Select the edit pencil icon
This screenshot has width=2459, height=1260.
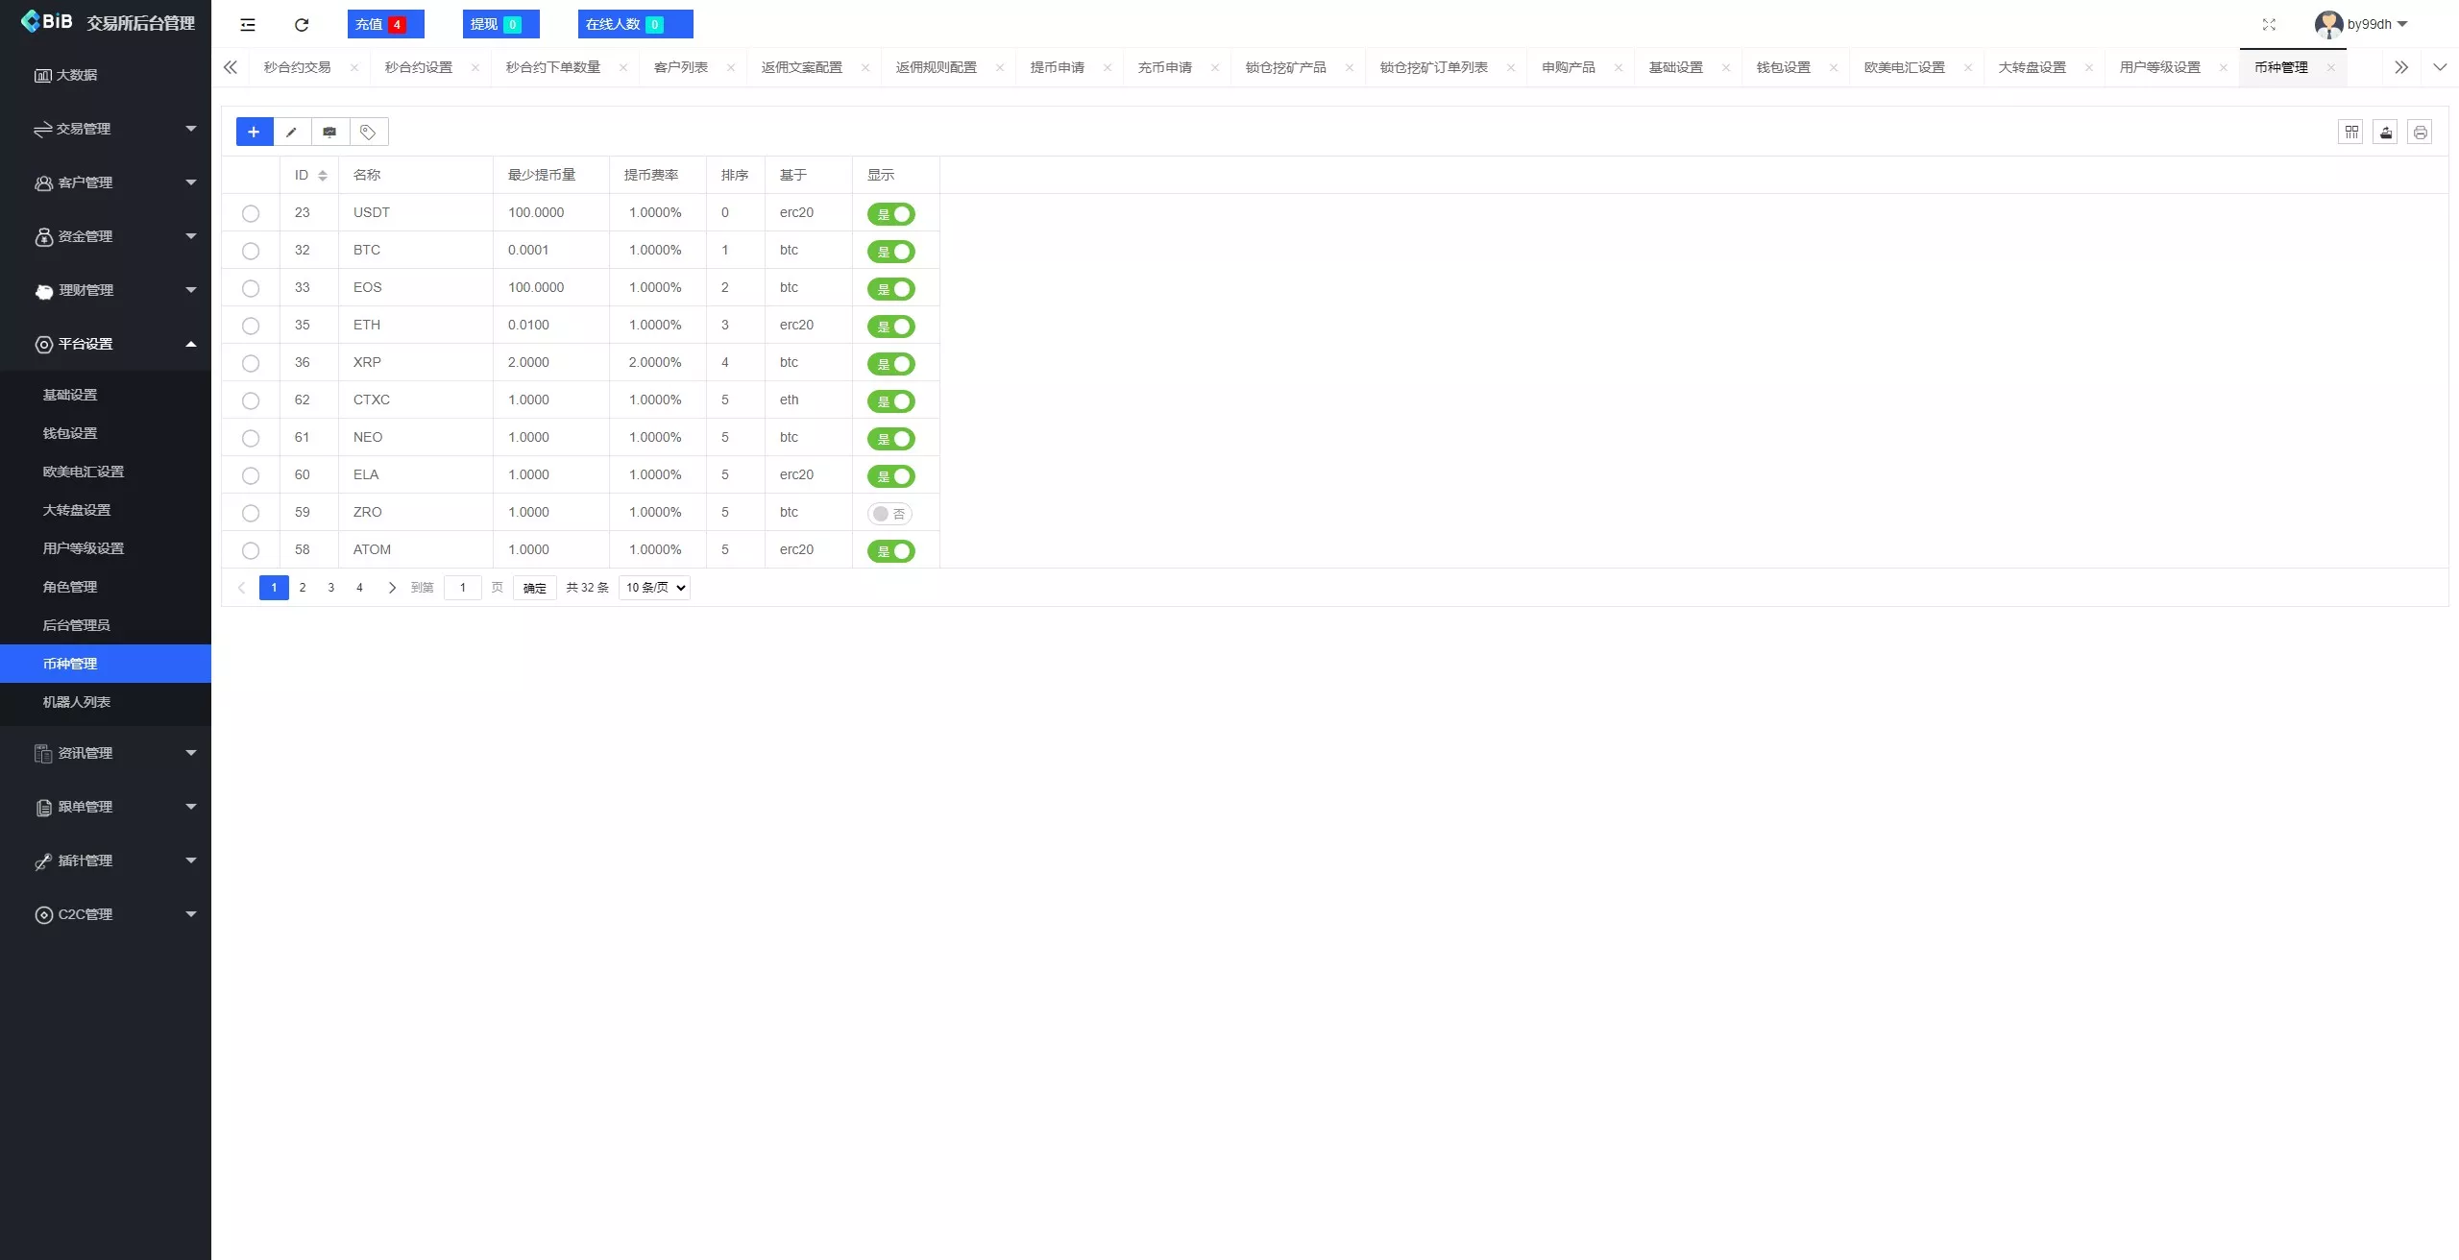292,132
